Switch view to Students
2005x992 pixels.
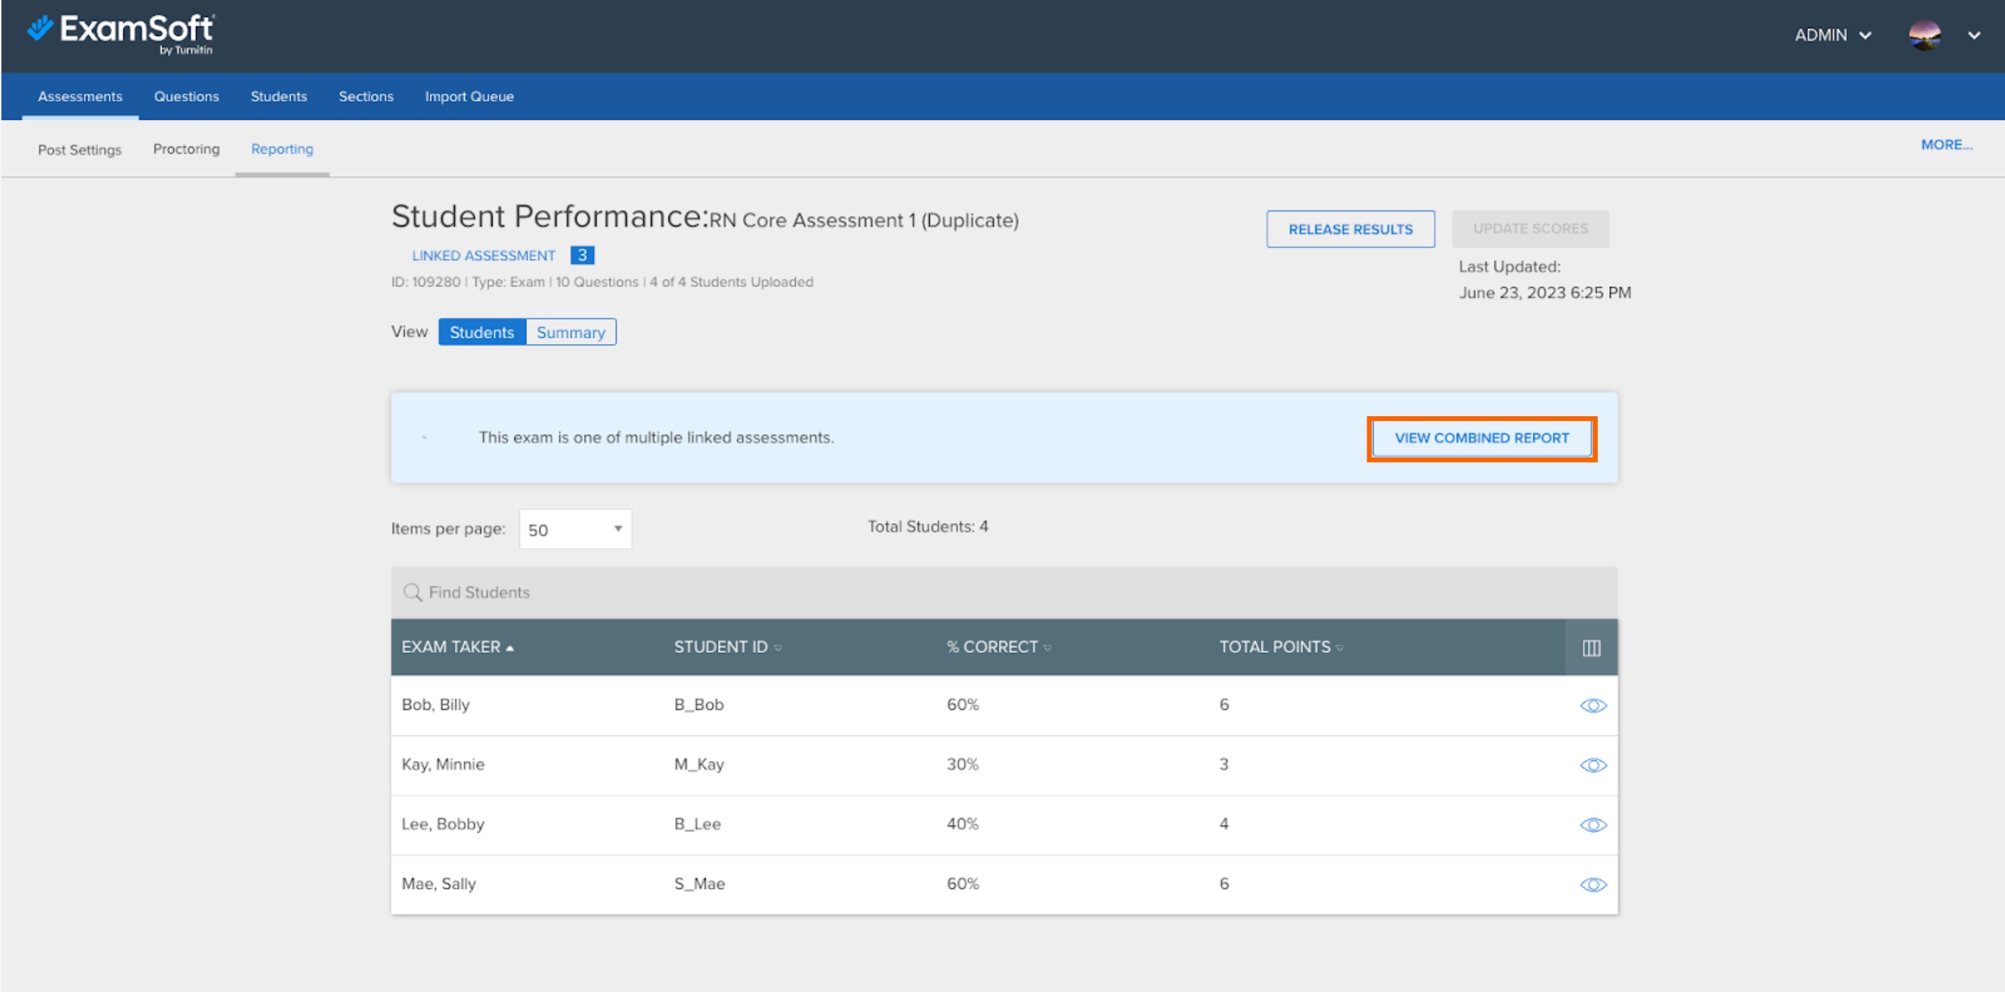(x=482, y=332)
